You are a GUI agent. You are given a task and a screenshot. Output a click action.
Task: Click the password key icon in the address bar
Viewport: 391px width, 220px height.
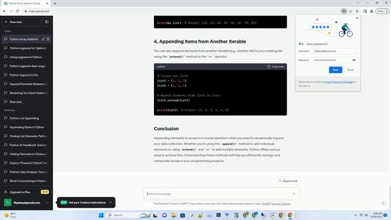[x=343, y=11]
